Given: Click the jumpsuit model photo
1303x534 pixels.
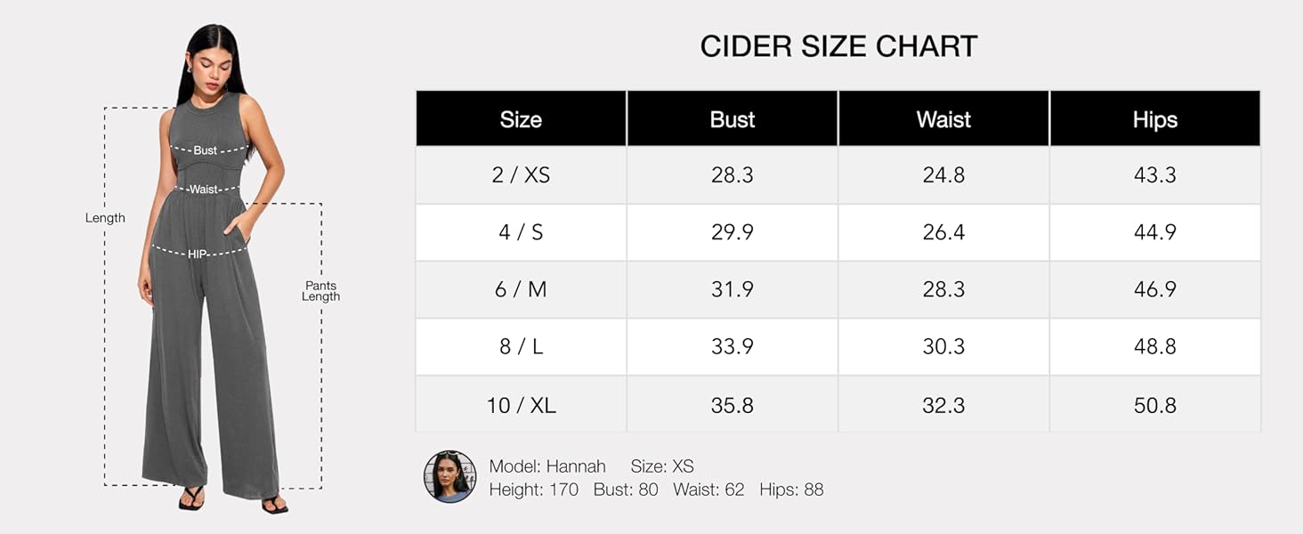Looking at the screenshot, I should [x=212, y=267].
